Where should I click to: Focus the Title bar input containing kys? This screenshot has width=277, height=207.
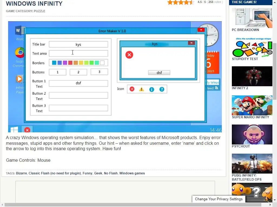pos(78,44)
